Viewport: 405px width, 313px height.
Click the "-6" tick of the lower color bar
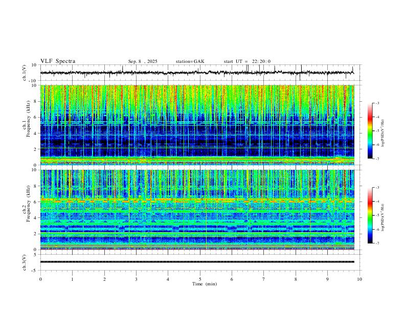[377, 229]
